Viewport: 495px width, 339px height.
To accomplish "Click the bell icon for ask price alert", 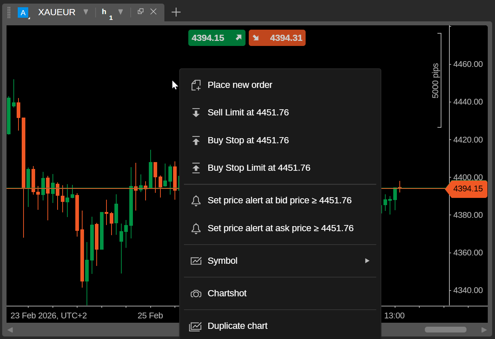I will point(196,228).
